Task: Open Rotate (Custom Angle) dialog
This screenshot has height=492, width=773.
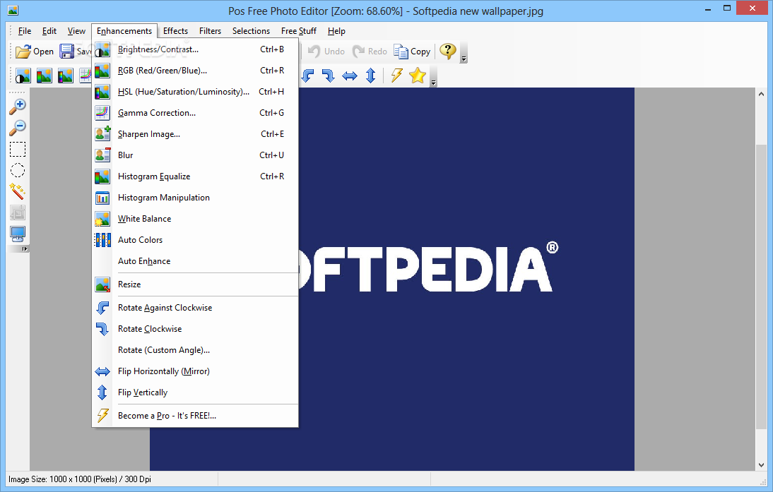Action: tap(195, 349)
